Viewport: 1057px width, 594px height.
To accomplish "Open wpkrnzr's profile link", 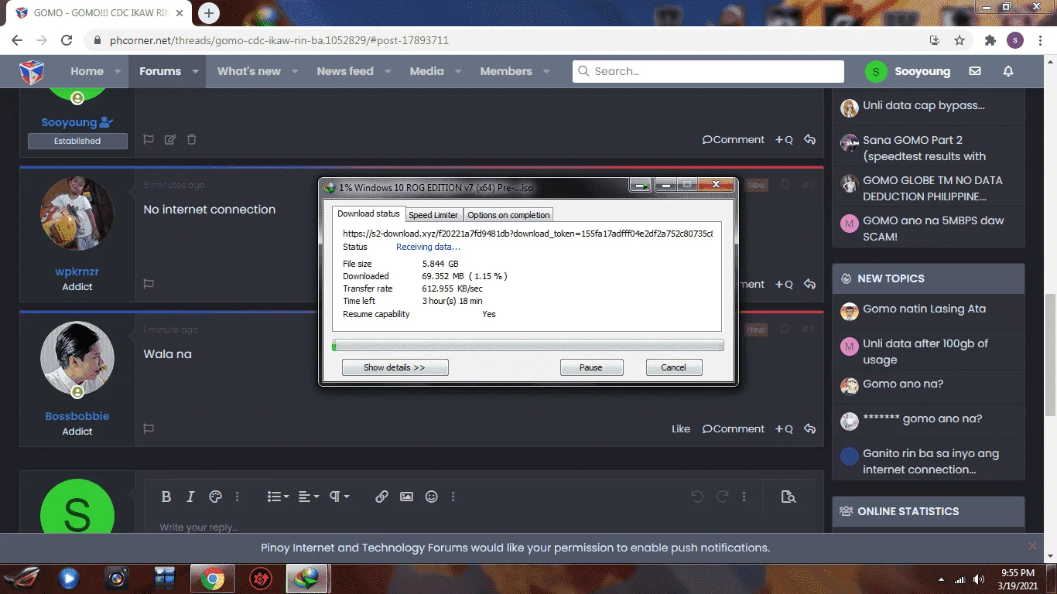I will coord(77,271).
